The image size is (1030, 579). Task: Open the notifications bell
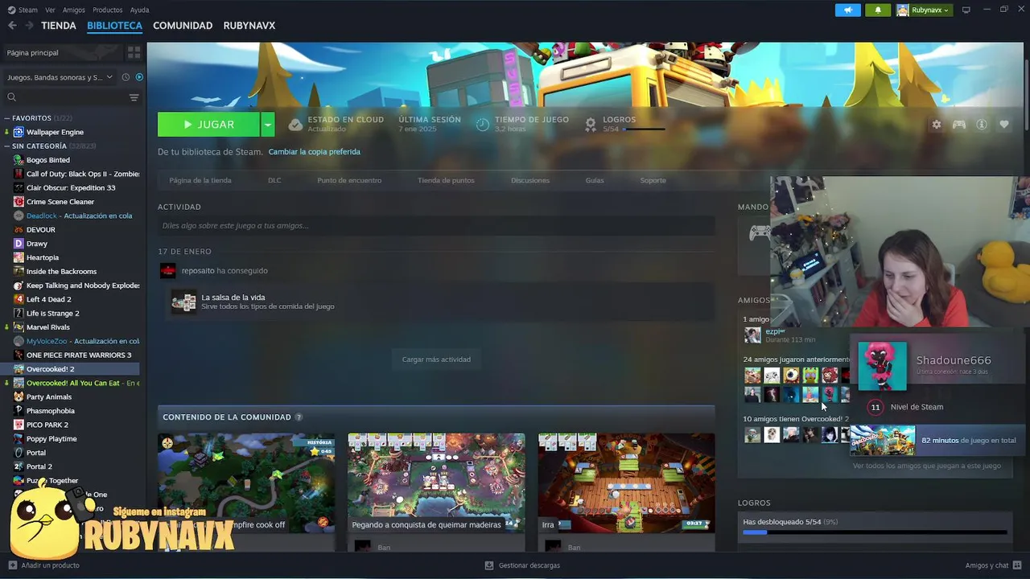click(878, 10)
